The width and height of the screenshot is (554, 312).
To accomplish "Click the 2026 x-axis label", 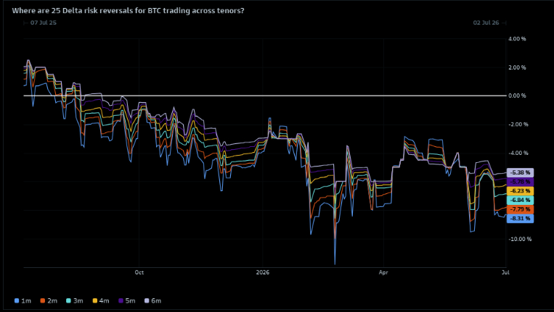I will tap(263, 272).
